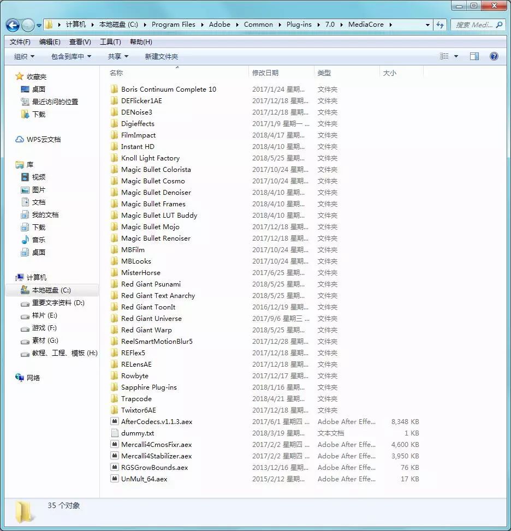Open the 编辑(E) menu
This screenshot has width=511, height=531.
tap(50, 41)
